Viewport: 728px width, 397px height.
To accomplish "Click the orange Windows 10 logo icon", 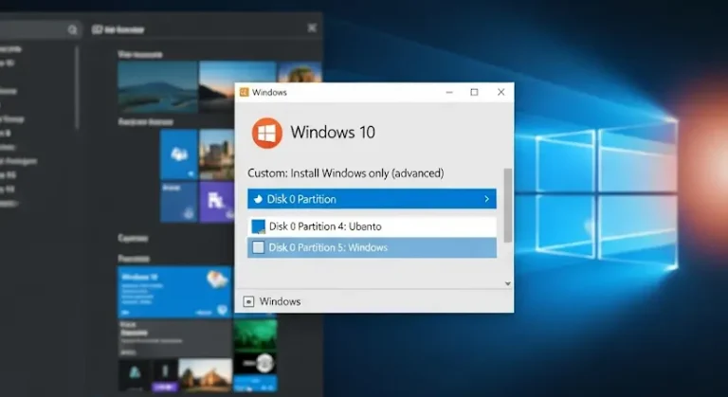I will (x=267, y=133).
